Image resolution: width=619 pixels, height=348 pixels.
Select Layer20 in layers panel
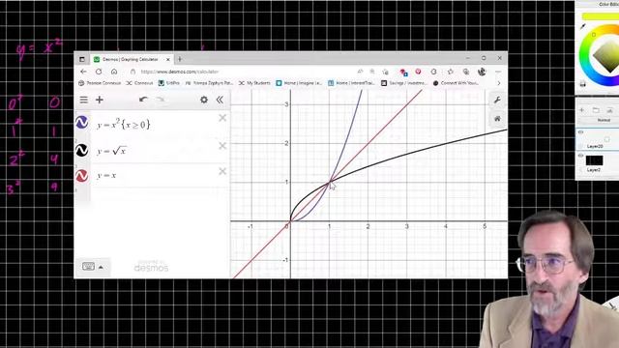point(598,139)
